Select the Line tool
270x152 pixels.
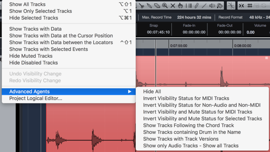click(204, 6)
